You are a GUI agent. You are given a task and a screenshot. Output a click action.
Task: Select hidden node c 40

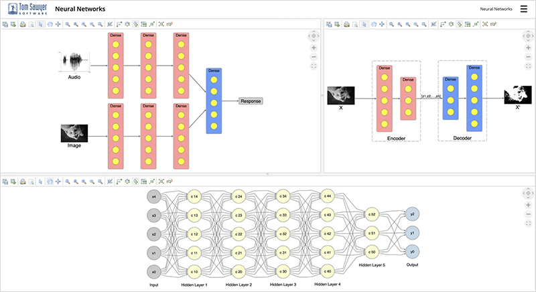[328, 271]
